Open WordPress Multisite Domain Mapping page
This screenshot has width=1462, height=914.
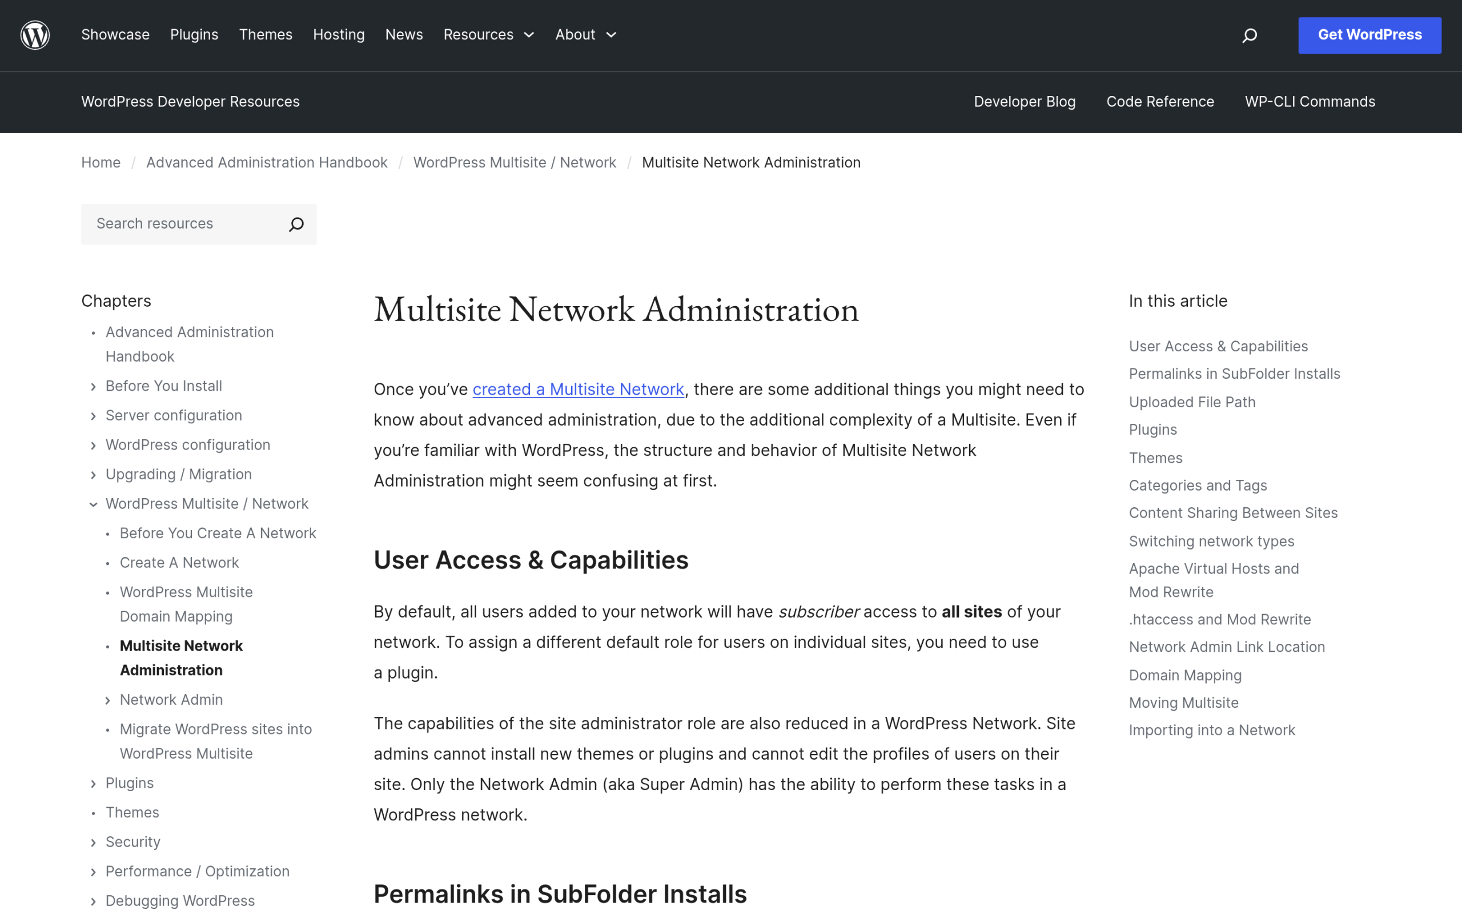click(x=186, y=604)
